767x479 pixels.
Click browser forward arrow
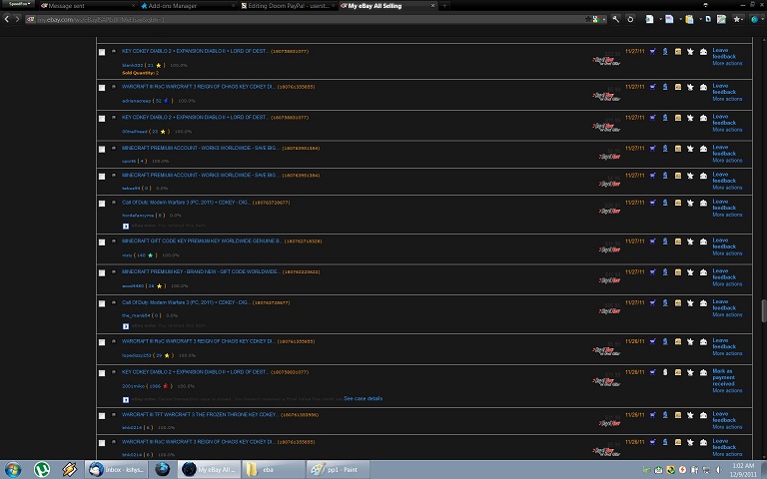point(17,19)
